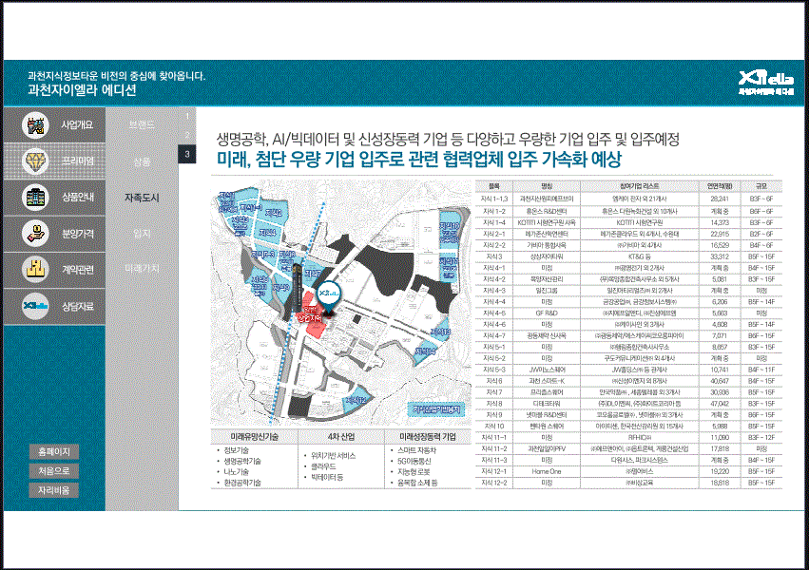Go to page 1 tab

(187, 117)
